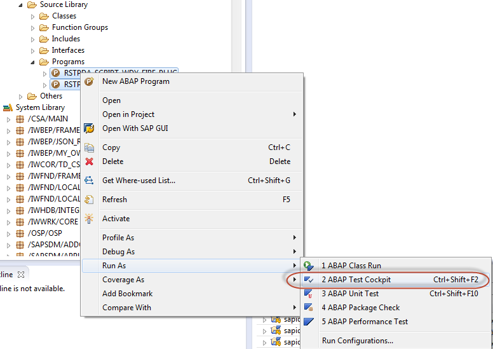
Task: Collapse the Programs folder
Action: (32, 62)
